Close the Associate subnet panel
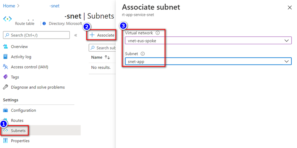Viewport: 297px width, 148px height. [x=289, y=8]
